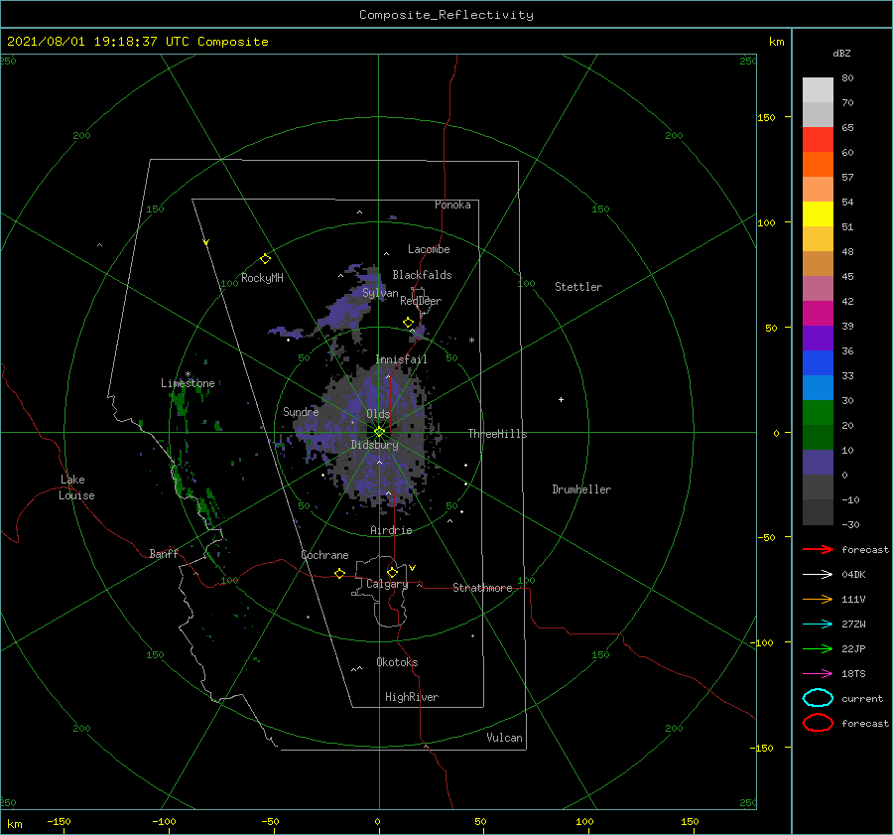893x835 pixels.
Task: Click the Composite_Reflectivity title
Action: pos(446,15)
